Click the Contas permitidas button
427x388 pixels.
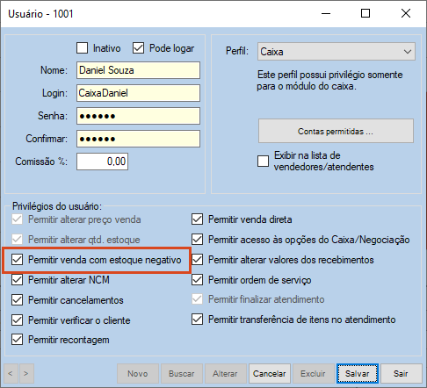[x=336, y=131]
